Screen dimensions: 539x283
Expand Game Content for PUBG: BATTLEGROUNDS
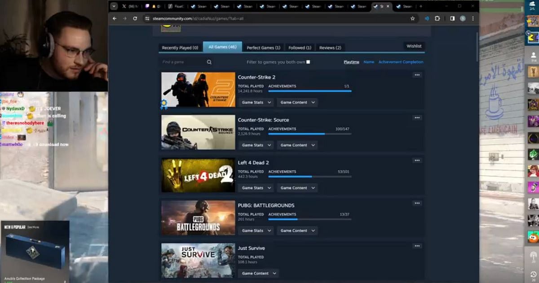tap(297, 230)
